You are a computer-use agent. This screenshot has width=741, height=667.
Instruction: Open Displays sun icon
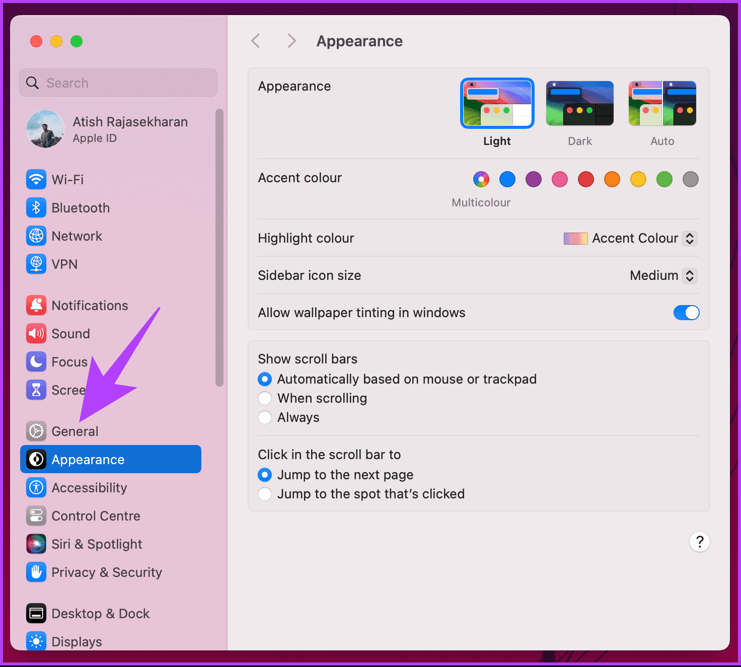click(36, 641)
